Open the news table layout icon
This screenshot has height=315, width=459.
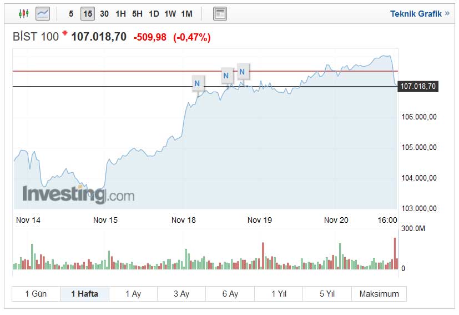[220, 14]
